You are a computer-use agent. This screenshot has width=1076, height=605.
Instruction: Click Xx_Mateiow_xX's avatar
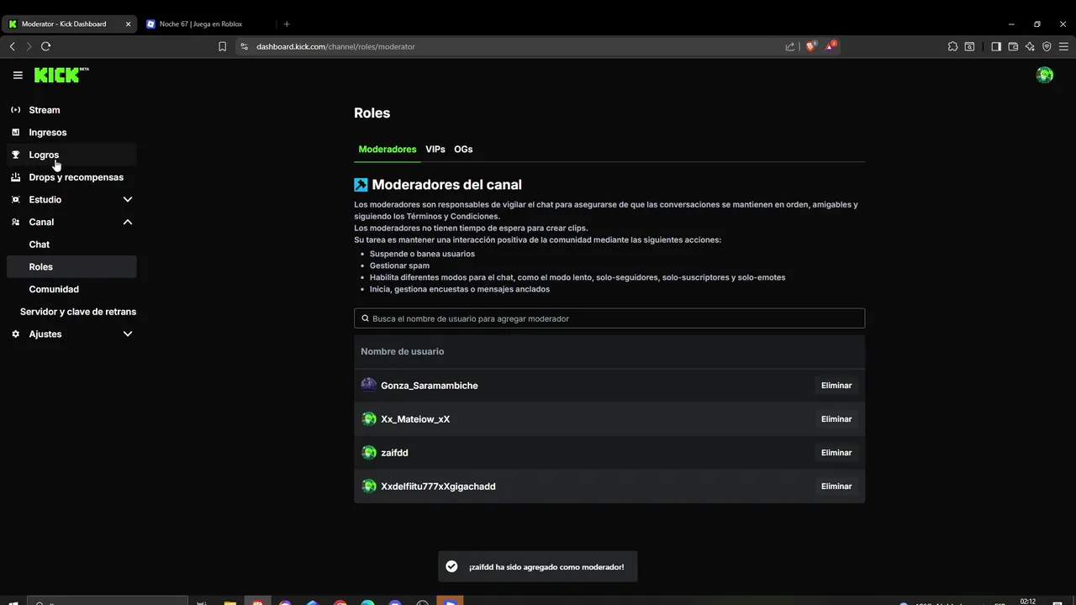coord(368,418)
